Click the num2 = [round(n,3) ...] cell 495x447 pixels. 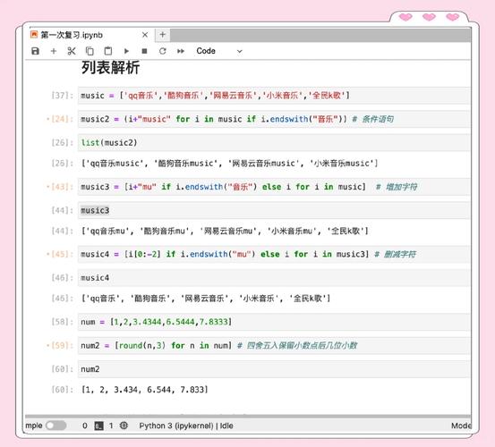coord(274,345)
